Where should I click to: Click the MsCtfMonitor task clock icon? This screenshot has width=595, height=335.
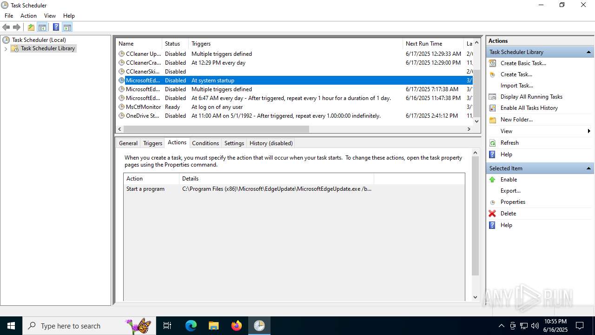(122, 107)
